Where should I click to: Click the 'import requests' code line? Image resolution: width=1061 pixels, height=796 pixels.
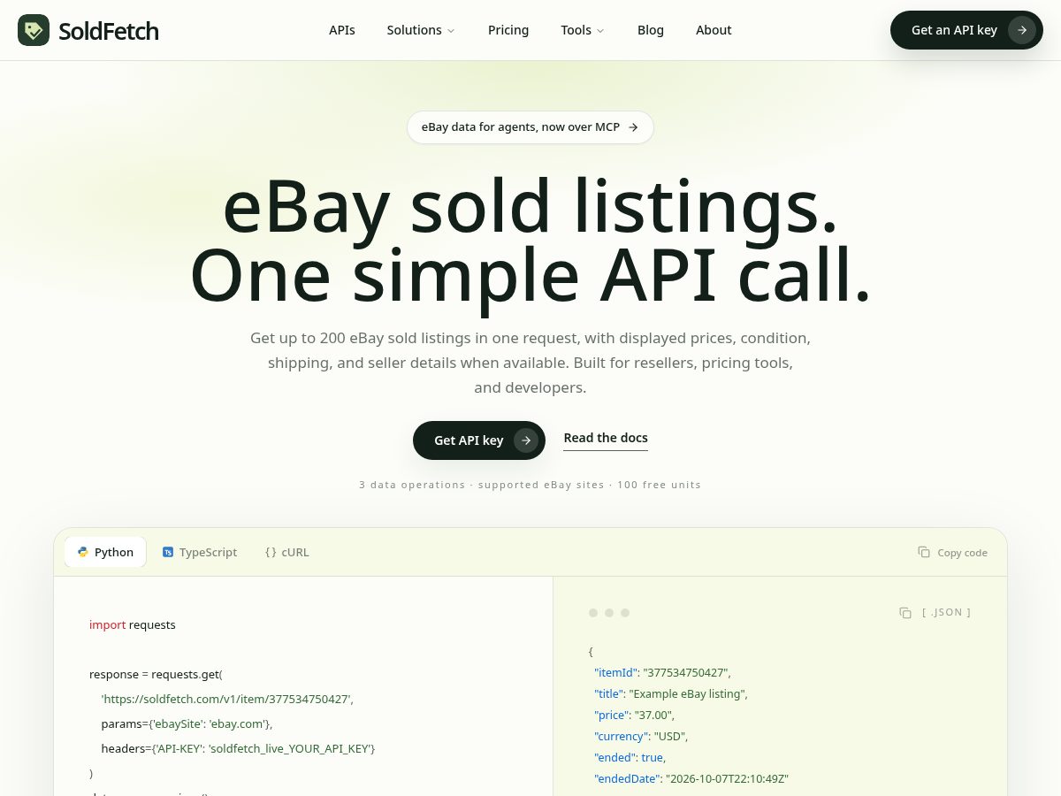tap(133, 624)
